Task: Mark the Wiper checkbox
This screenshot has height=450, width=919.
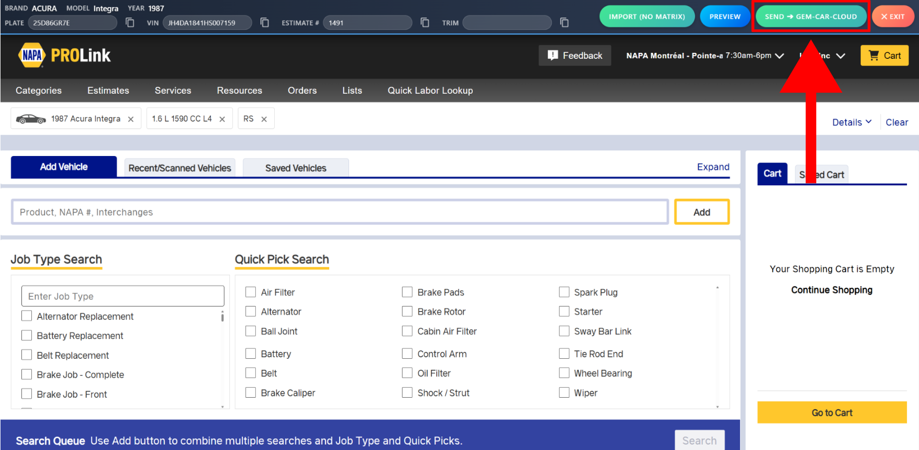Action: tap(564, 393)
